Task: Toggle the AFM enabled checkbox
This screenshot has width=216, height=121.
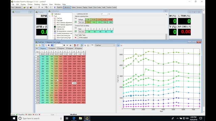Action: 78,38
